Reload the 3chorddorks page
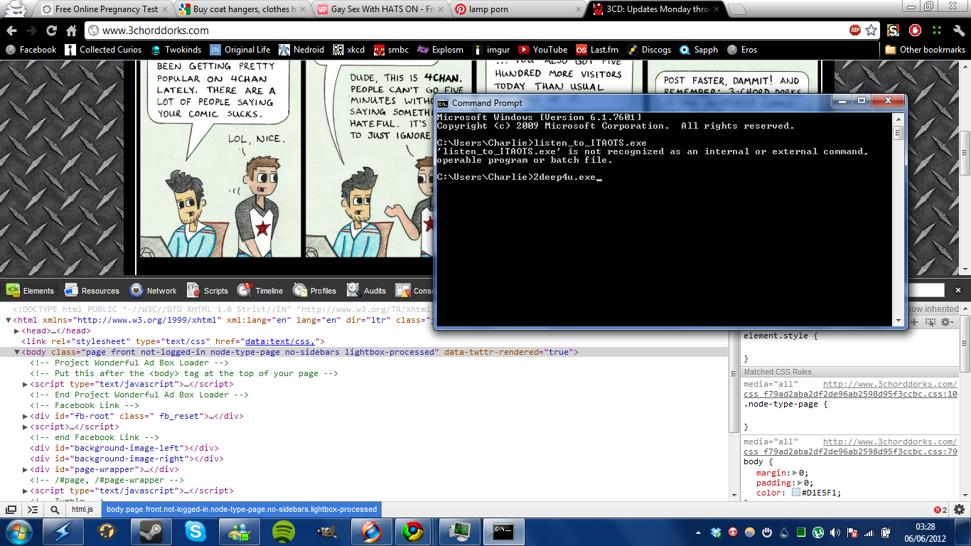Image resolution: width=971 pixels, height=546 pixels. [51, 31]
